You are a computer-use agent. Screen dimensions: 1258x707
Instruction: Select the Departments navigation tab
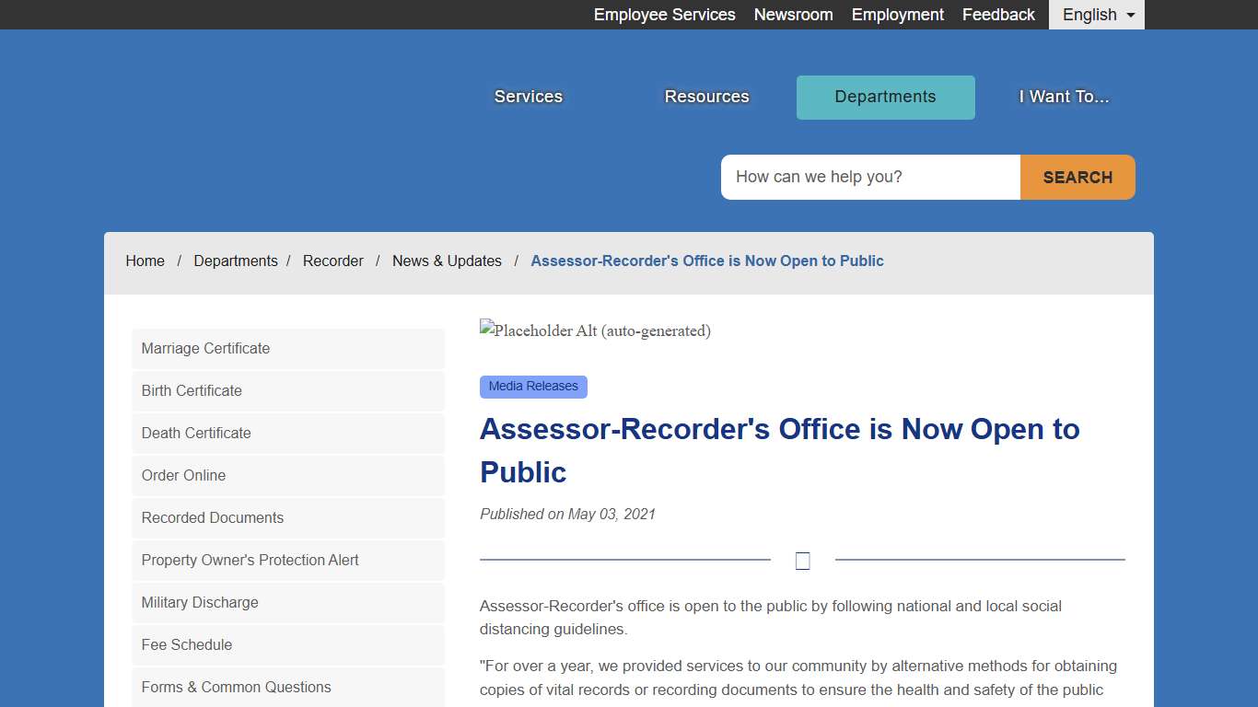click(885, 97)
